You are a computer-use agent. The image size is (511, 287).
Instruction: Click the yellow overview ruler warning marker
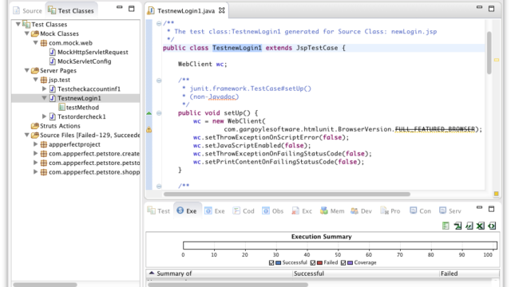coord(497,60)
